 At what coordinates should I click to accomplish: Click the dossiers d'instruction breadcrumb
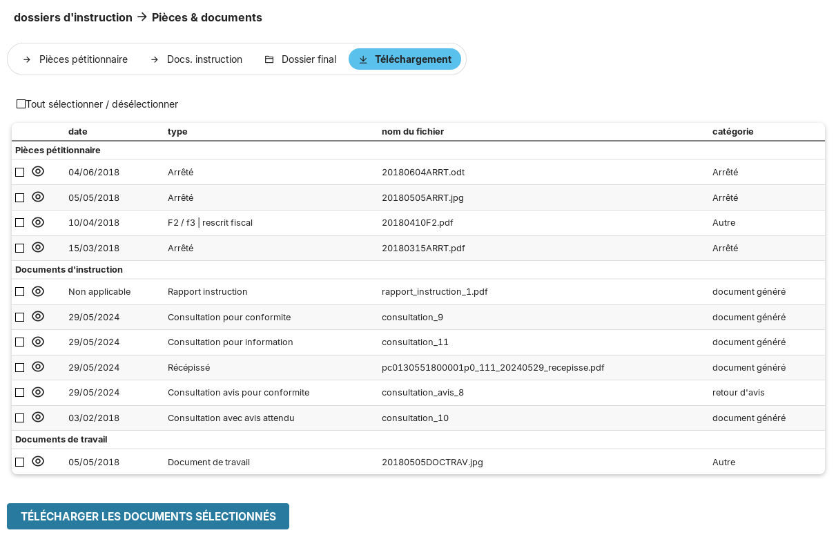[x=72, y=17]
